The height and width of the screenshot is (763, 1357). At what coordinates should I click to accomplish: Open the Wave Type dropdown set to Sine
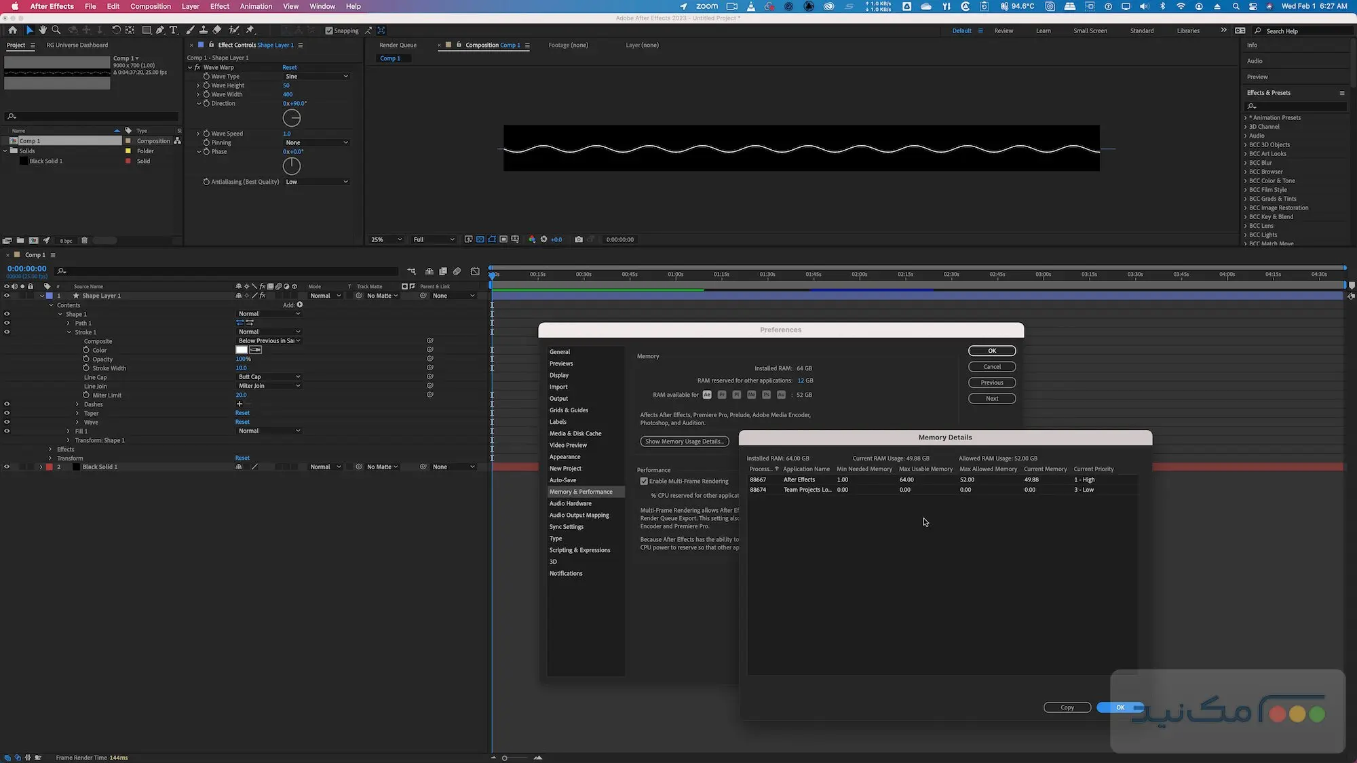316,76
